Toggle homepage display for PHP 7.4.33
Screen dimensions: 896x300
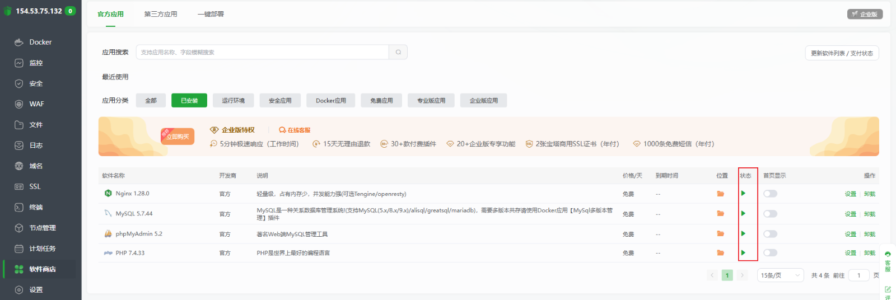point(770,253)
